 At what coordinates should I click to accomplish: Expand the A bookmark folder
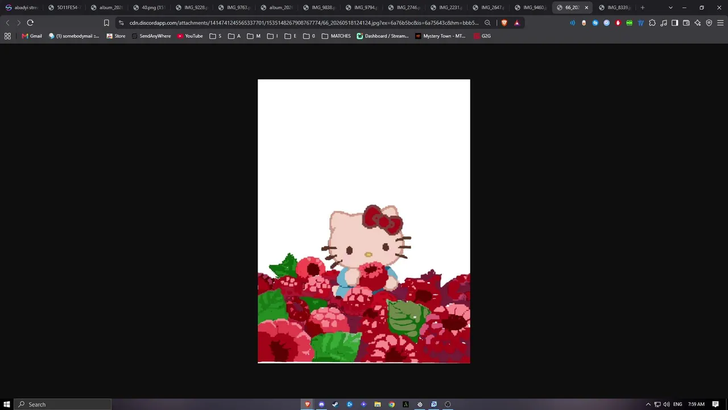(234, 36)
